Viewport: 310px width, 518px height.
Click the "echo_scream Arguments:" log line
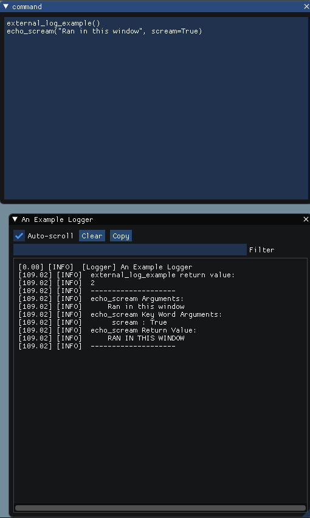coord(101,299)
